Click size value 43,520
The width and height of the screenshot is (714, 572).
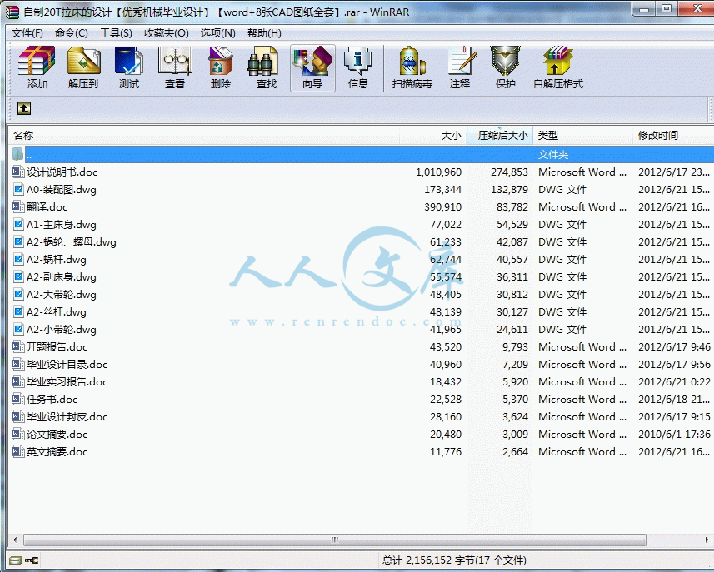(x=446, y=346)
